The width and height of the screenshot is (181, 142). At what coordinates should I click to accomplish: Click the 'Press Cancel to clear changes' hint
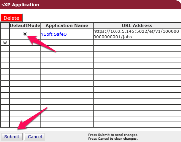click(113, 138)
